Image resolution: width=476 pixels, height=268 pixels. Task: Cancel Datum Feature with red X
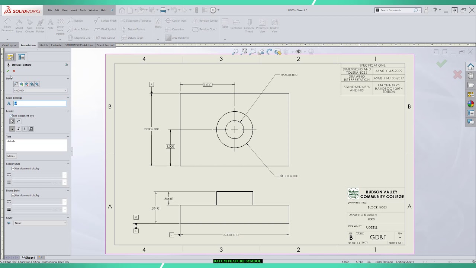point(14,71)
